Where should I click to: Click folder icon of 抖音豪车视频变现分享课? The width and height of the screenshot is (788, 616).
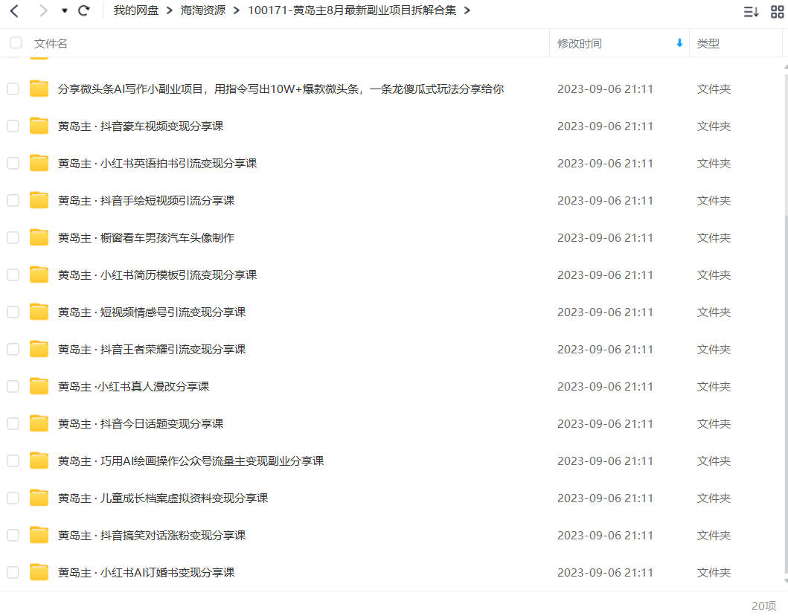coord(39,126)
